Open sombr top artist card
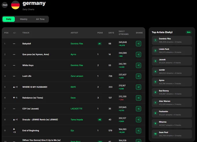 pyautogui.click(x=172, y=72)
